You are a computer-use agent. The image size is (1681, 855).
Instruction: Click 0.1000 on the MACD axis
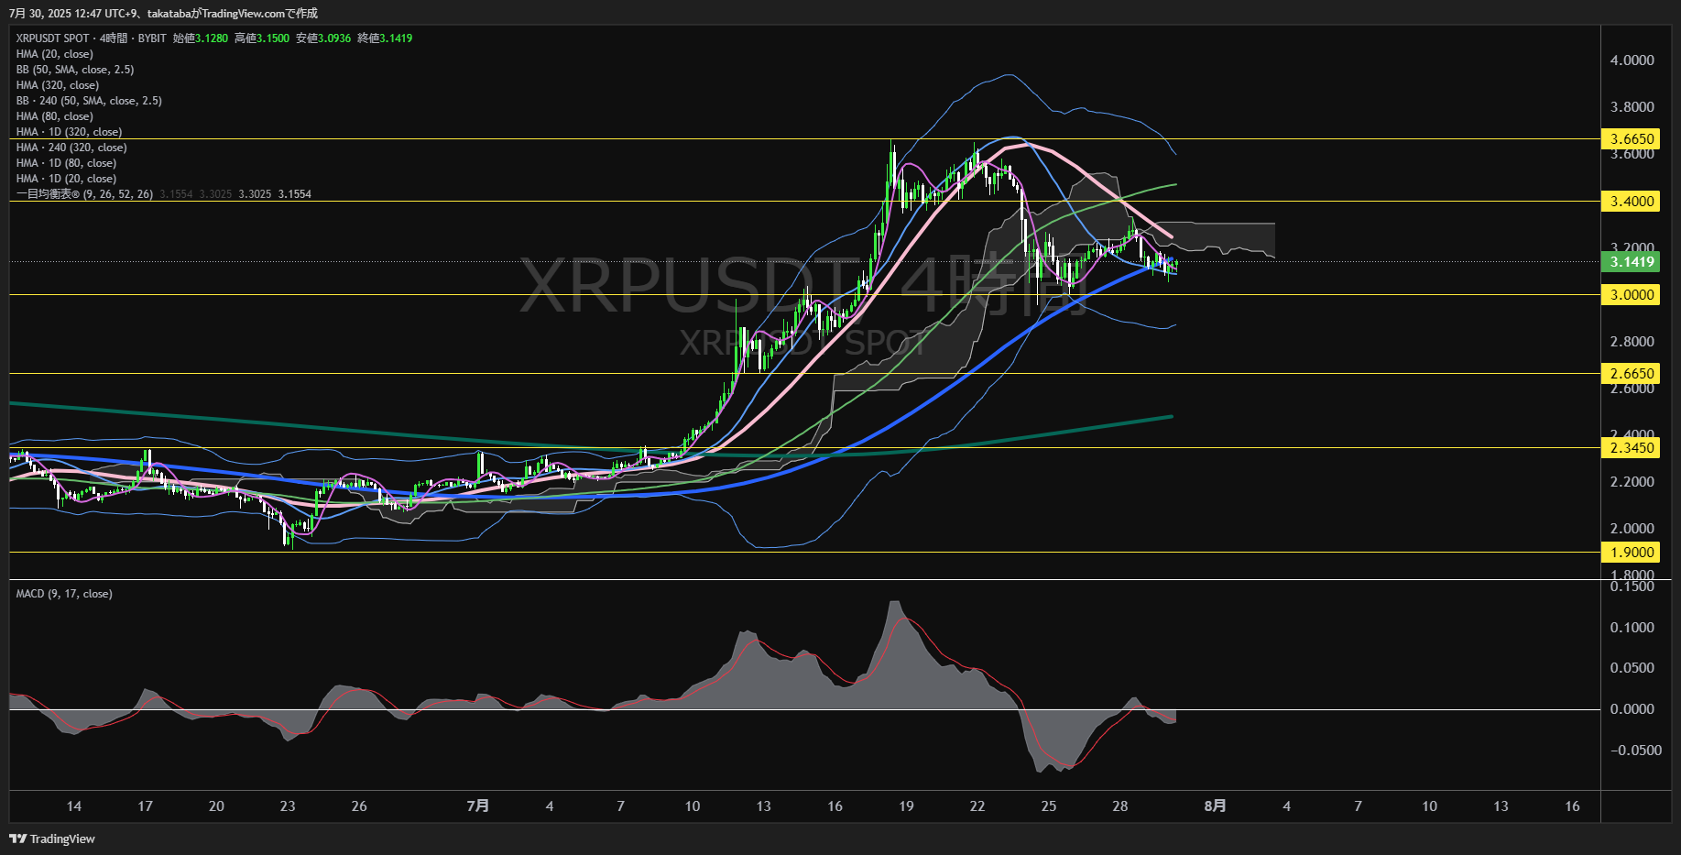tap(1632, 628)
